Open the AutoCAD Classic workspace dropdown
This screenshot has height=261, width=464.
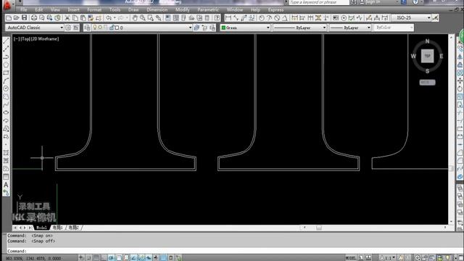pos(62,28)
